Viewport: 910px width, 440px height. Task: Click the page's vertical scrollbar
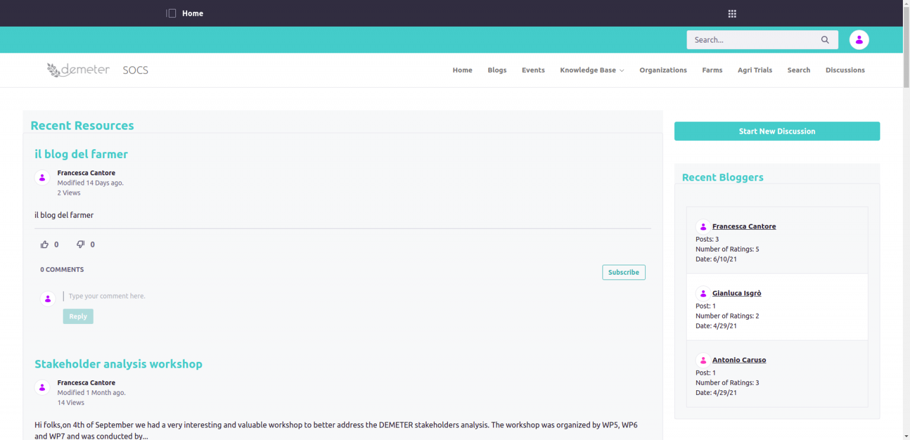[x=906, y=178]
